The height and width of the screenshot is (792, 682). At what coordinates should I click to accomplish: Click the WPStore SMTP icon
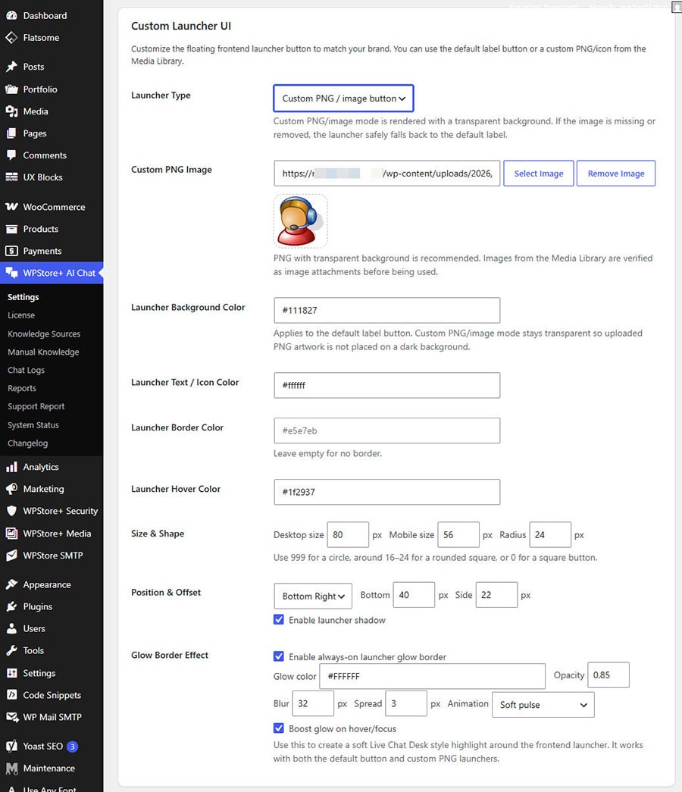11,556
